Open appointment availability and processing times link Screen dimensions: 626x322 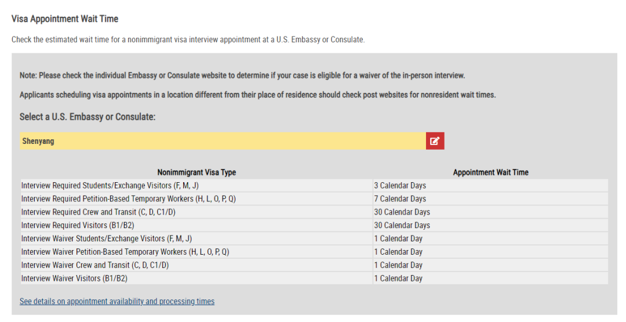click(x=117, y=301)
